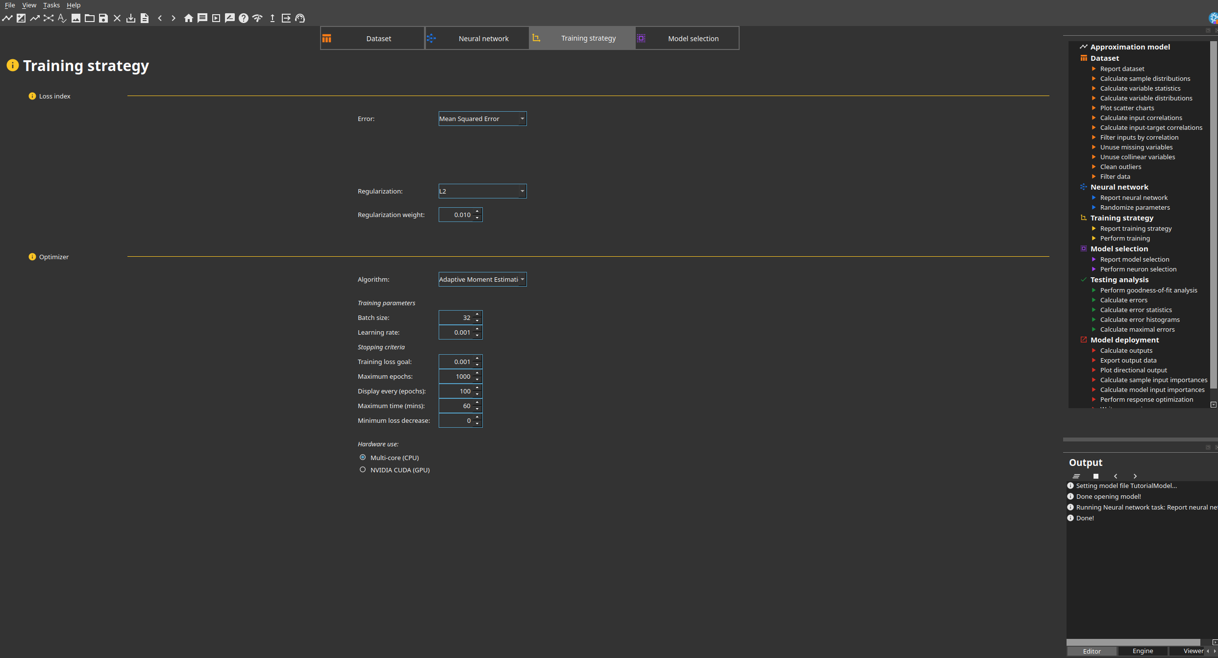Stop the task with Output square icon
1218x658 pixels.
tap(1096, 476)
